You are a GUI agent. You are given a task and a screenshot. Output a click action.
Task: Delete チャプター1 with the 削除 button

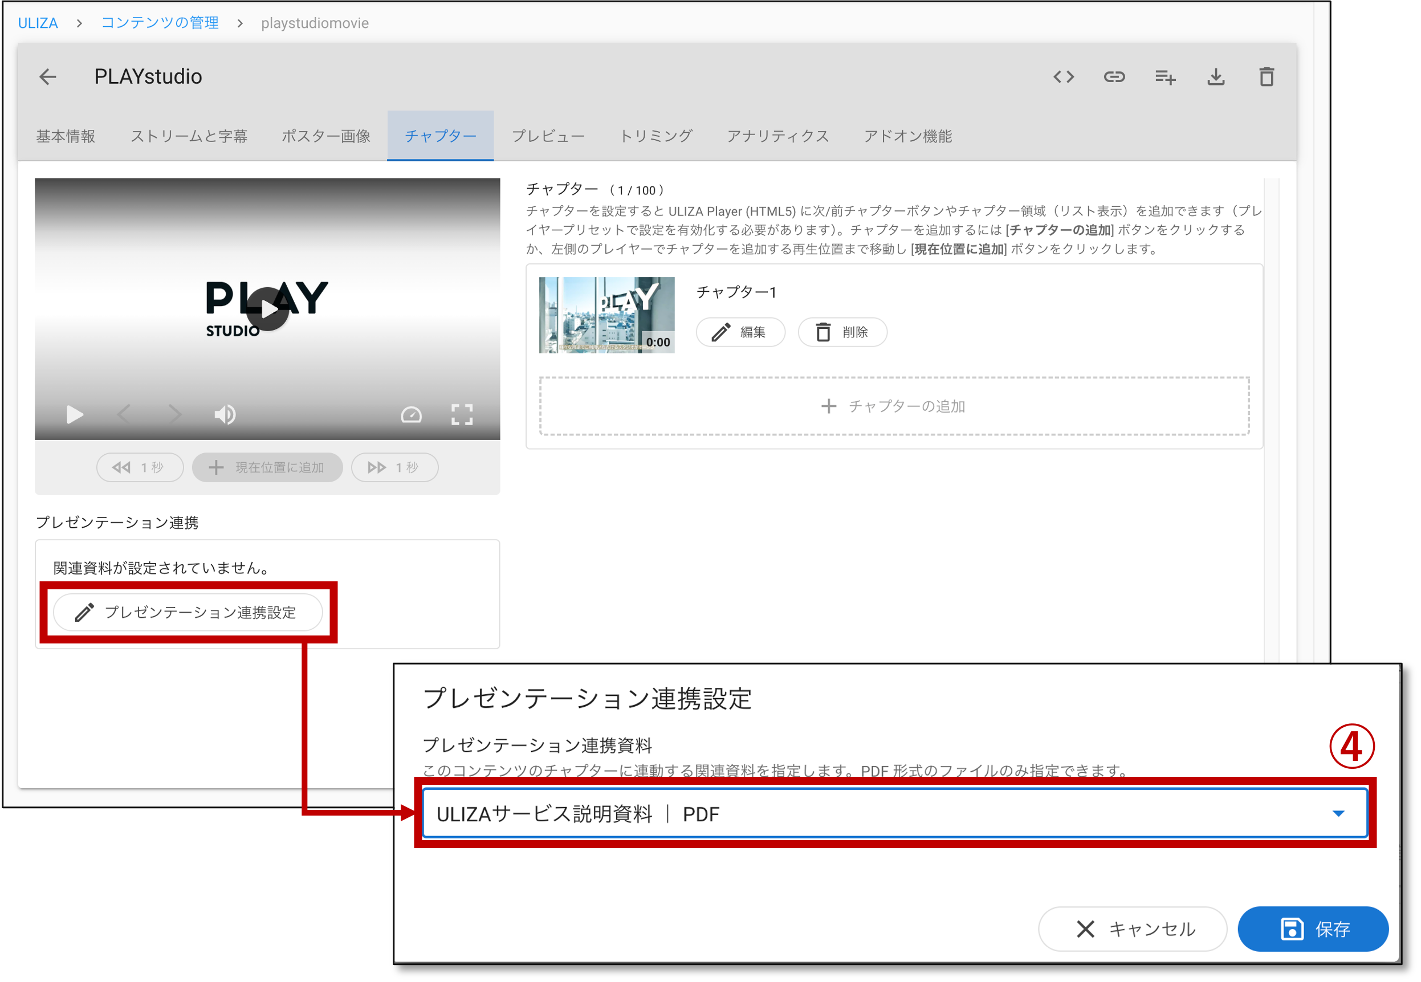point(842,332)
